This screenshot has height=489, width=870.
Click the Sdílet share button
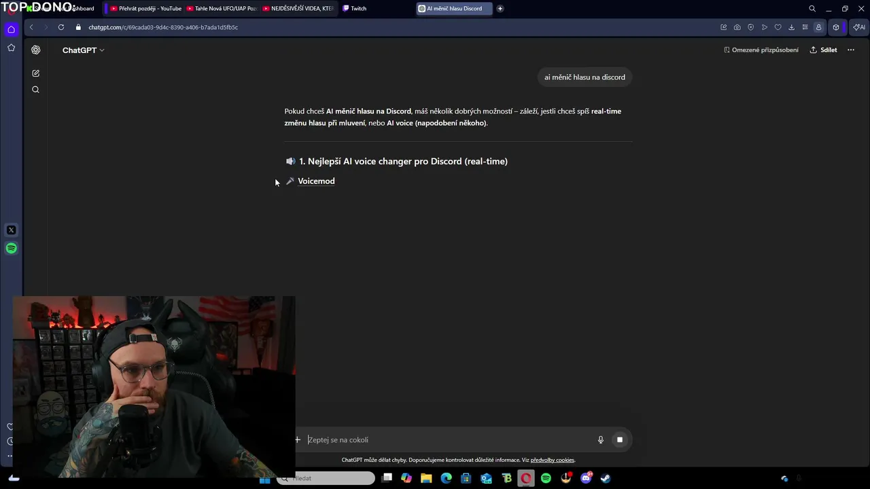coord(823,50)
